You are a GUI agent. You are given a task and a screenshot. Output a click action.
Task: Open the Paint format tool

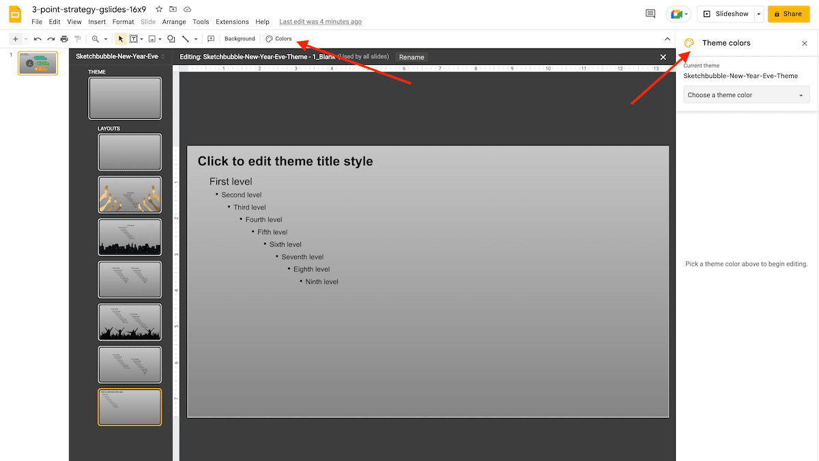tap(78, 39)
